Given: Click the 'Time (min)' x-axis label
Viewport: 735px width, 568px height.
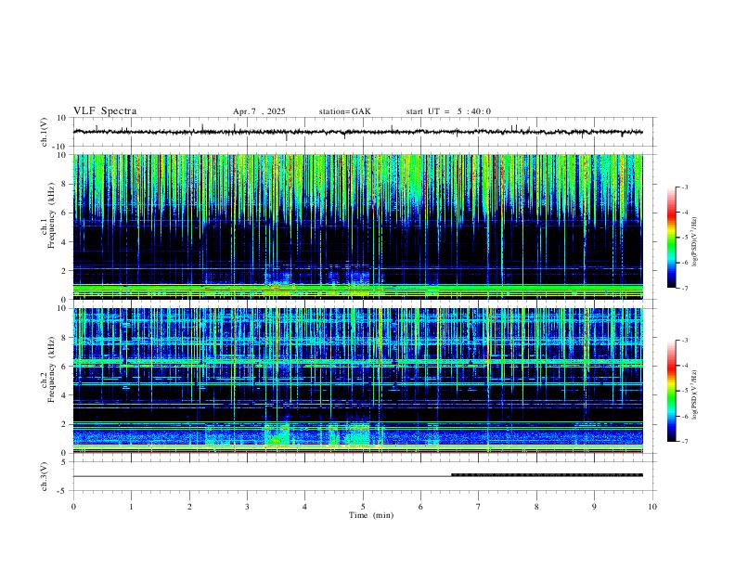Looking at the screenshot, I should point(371,515).
